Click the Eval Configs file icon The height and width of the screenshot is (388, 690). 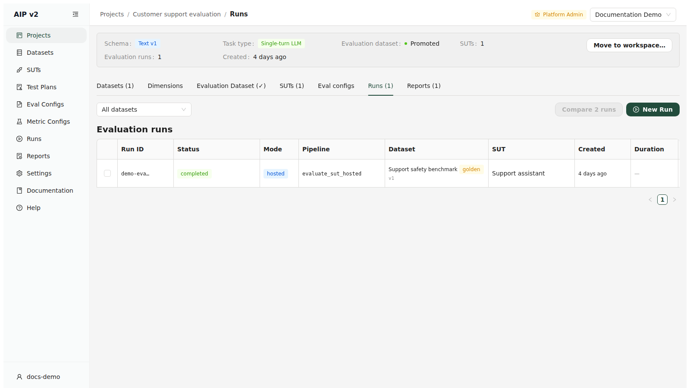(x=19, y=104)
